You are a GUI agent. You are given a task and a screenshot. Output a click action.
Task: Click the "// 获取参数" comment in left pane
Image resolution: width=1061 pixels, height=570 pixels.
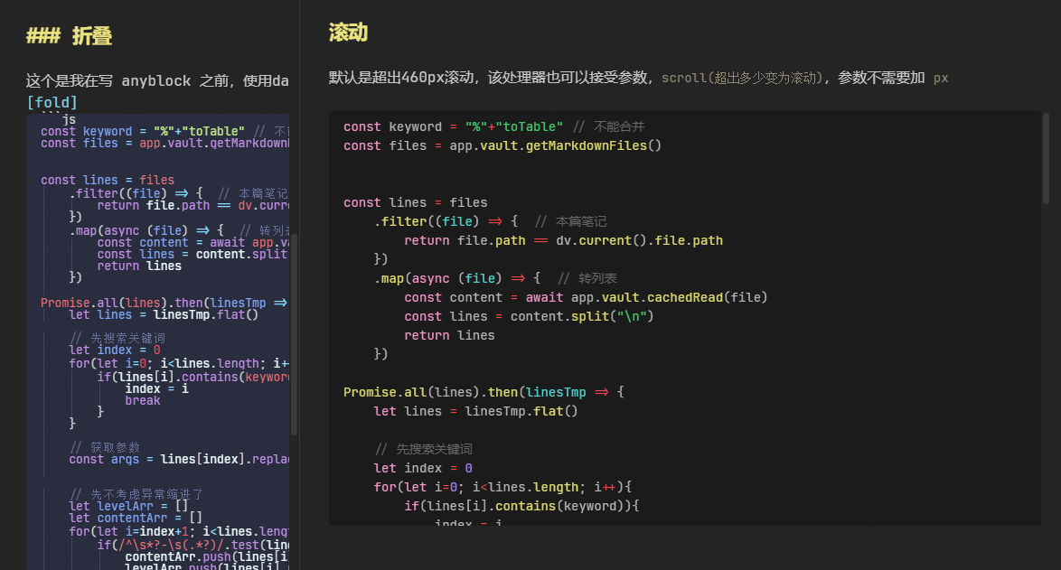(x=104, y=447)
